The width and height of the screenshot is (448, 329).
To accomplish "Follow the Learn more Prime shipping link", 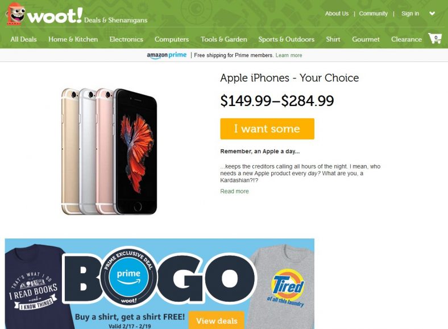I will [x=289, y=55].
